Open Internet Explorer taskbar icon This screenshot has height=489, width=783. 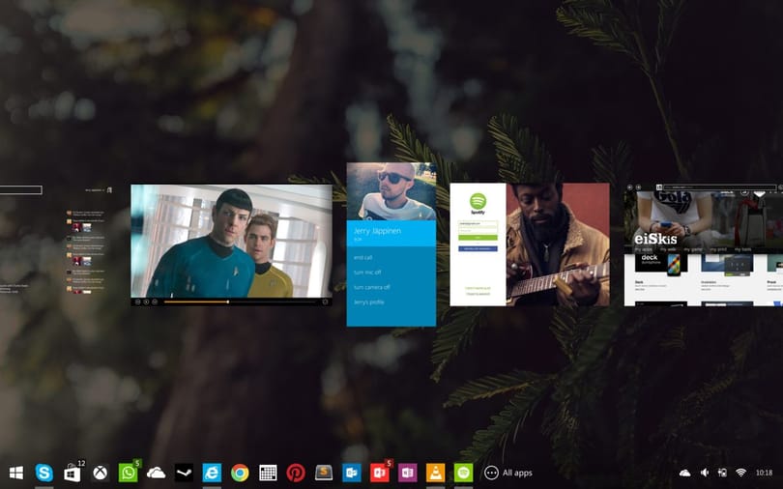coord(212,473)
